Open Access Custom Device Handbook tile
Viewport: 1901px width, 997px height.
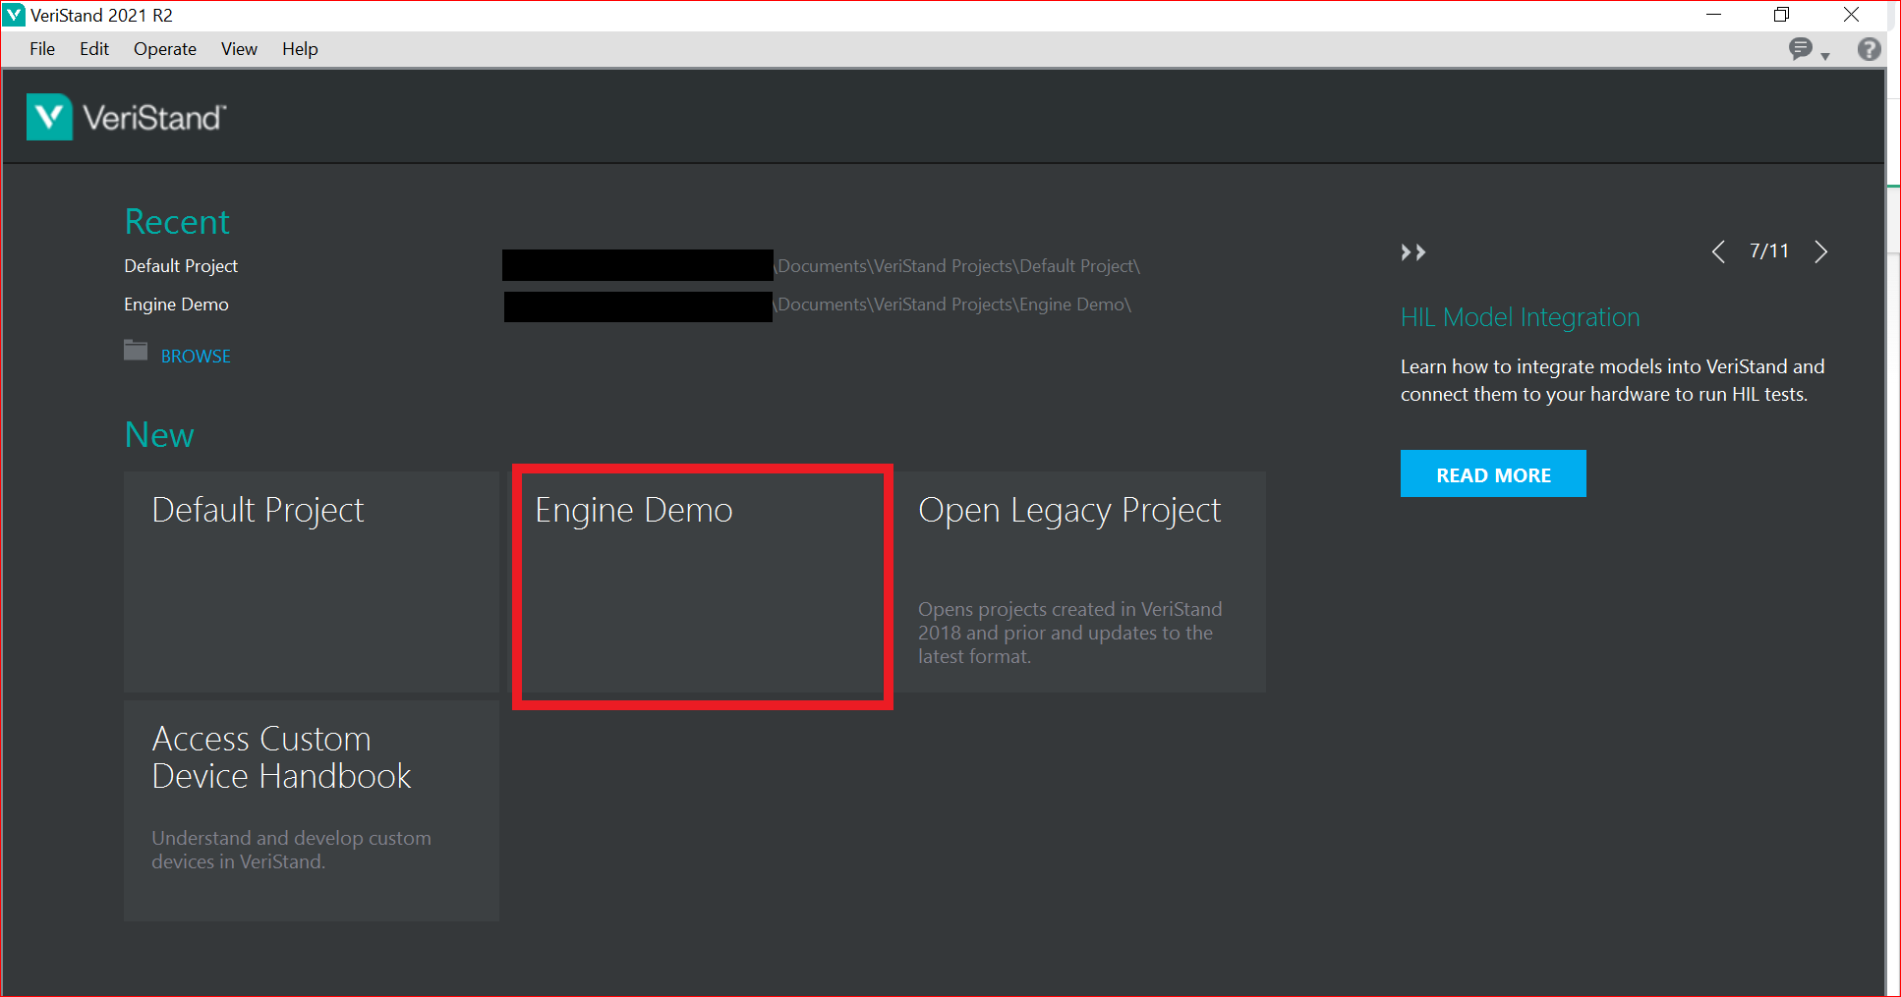point(312,810)
